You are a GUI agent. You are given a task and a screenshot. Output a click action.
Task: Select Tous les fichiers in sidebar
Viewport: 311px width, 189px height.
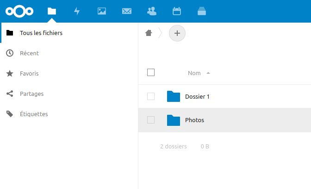pyautogui.click(x=41, y=33)
